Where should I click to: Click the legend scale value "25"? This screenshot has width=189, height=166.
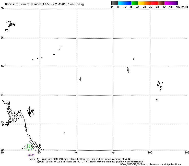(144, 7)
